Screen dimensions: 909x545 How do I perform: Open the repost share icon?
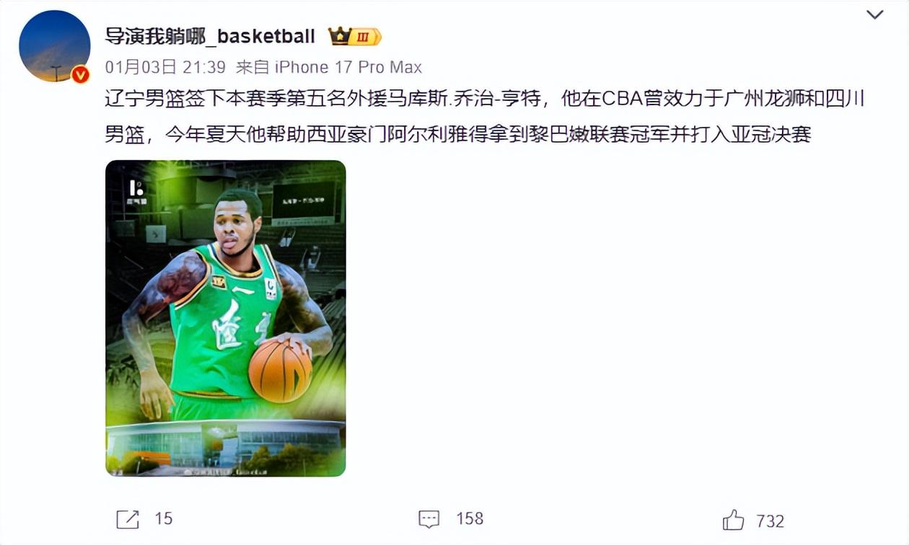tap(128, 519)
